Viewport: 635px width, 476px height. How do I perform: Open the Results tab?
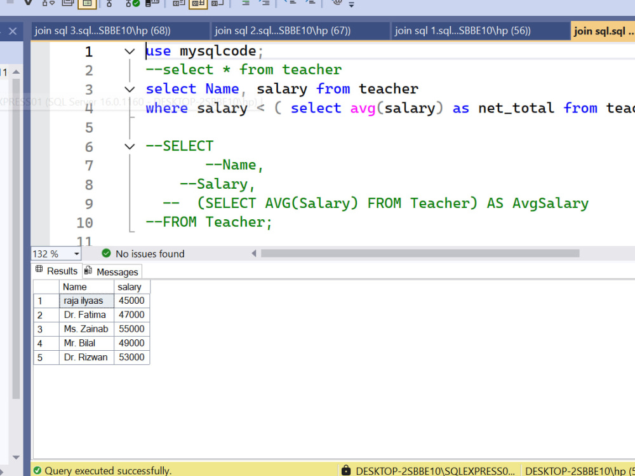pos(57,271)
